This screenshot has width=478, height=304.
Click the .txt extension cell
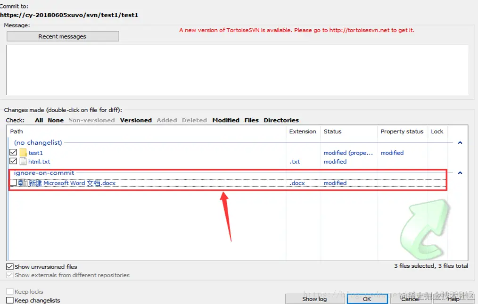pyautogui.click(x=295, y=162)
